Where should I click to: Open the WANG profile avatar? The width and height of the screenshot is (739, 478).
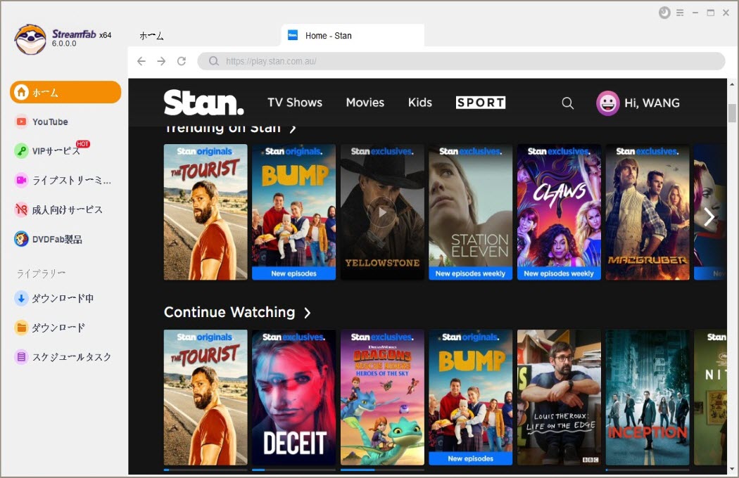608,103
